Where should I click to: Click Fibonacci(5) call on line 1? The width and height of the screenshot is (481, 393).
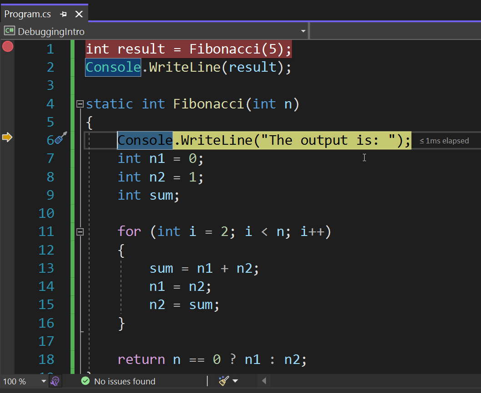[237, 49]
